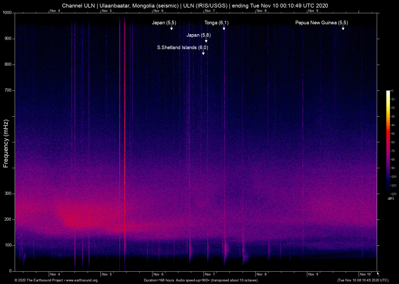
Task: Click the Channel ULN title at top
Action: pyautogui.click(x=195, y=6)
